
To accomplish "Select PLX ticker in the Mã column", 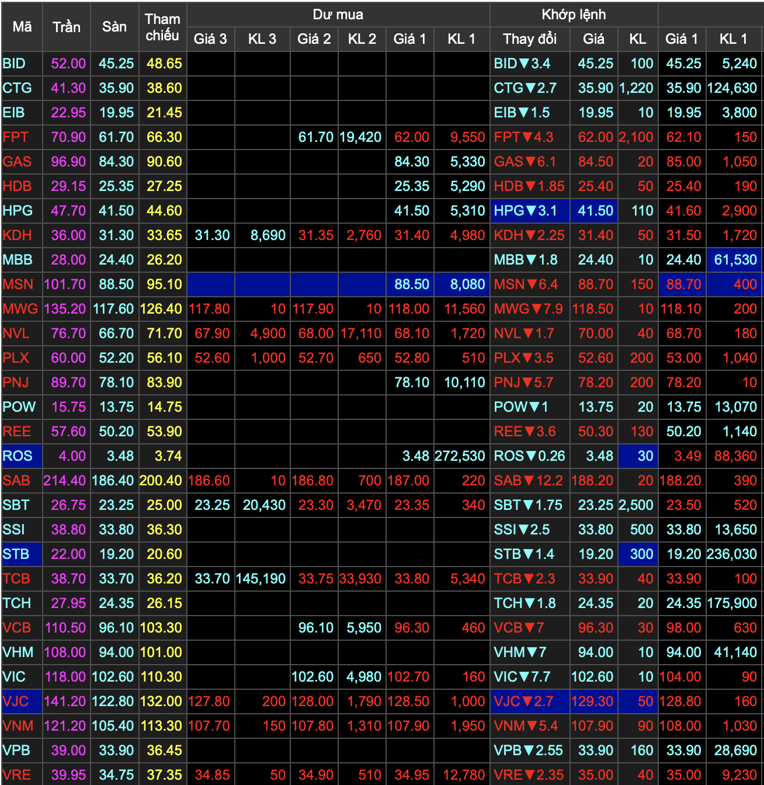I will tap(22, 358).
